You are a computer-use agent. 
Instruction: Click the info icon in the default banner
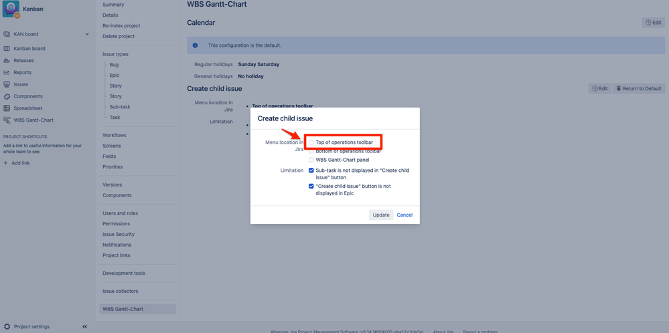pyautogui.click(x=195, y=45)
